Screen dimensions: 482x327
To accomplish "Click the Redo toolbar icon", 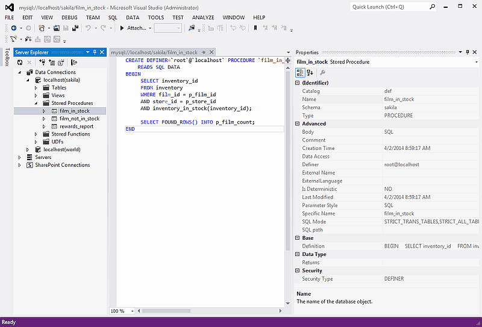I will point(103,28).
